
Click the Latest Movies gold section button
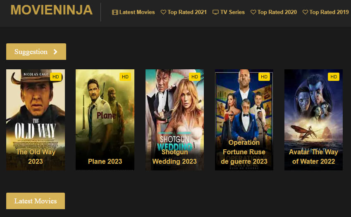36,201
